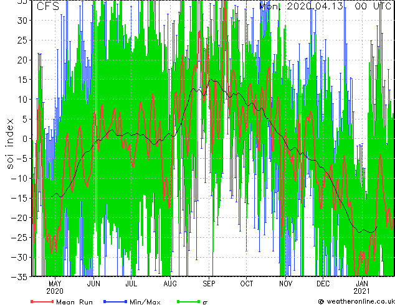The image size is (395, 305).
Task: Click the DEC month axis label
Action: pos(323,284)
